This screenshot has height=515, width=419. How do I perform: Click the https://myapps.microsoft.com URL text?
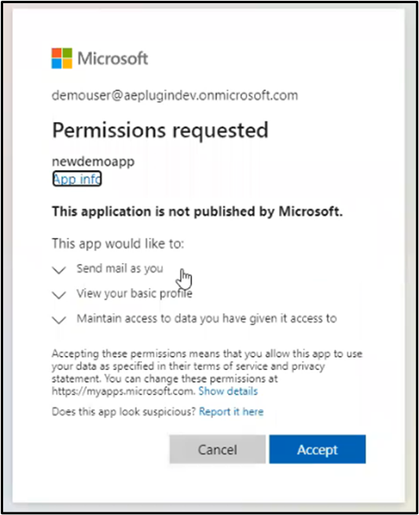click(123, 391)
